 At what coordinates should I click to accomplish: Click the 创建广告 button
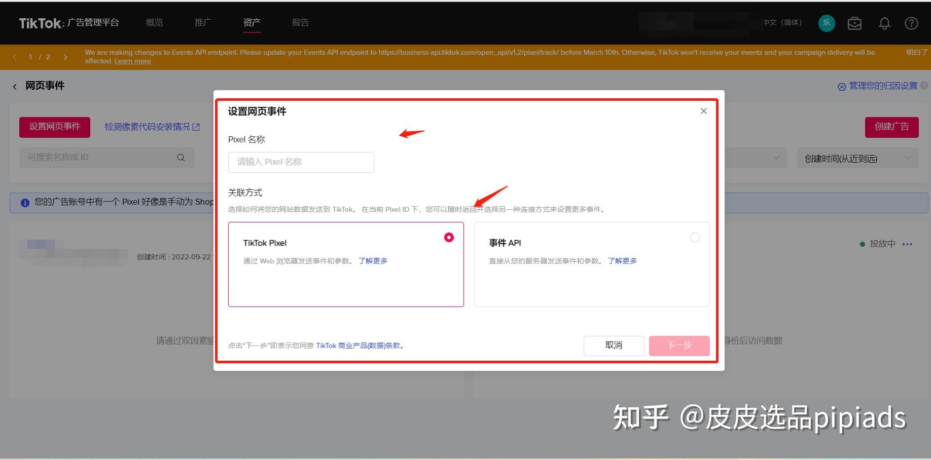pos(892,127)
